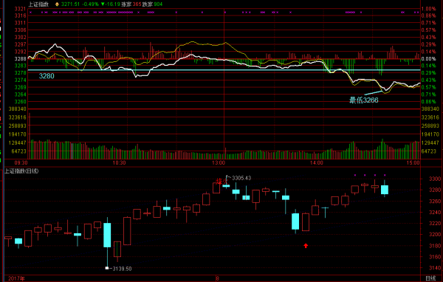443x282 pixels.
Task: Click the 3280 support line label
Action: (x=47, y=76)
